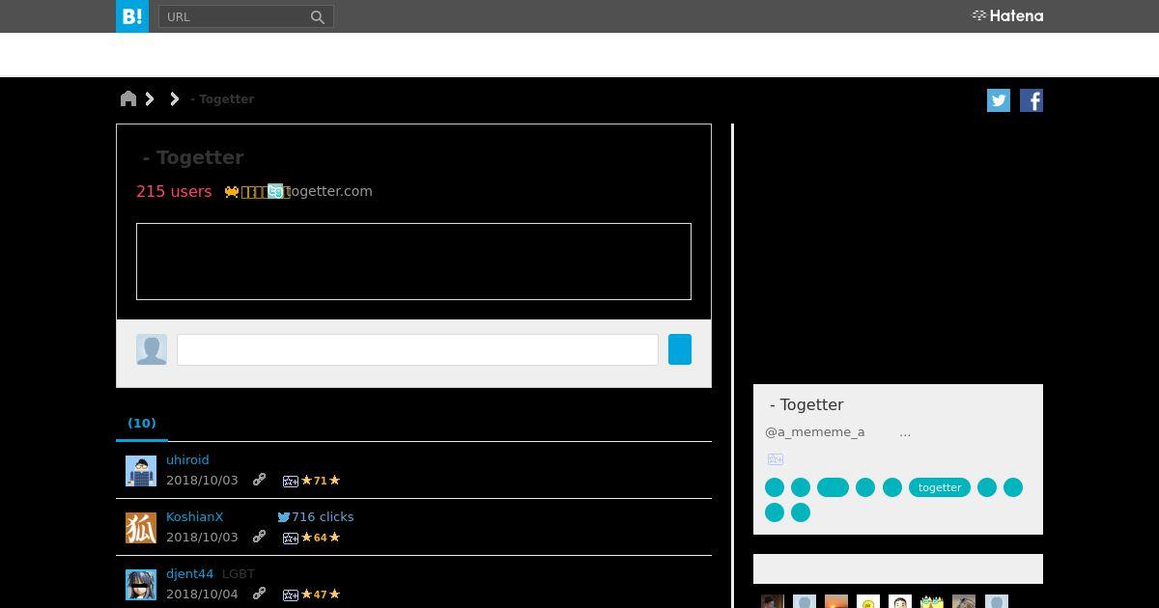Click the '@a_mememe_a' sidebar description
The height and width of the screenshot is (608, 1159).
(x=815, y=432)
